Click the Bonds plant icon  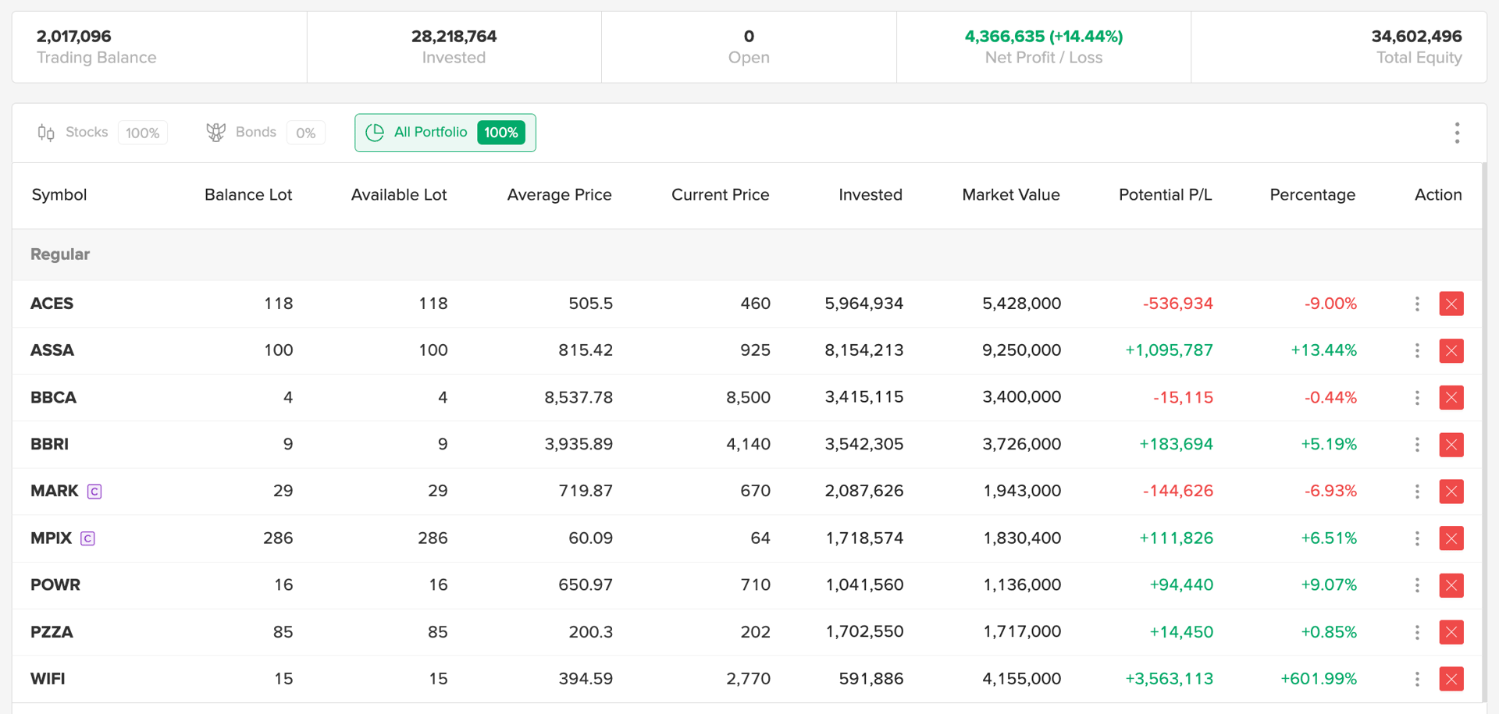(x=215, y=133)
